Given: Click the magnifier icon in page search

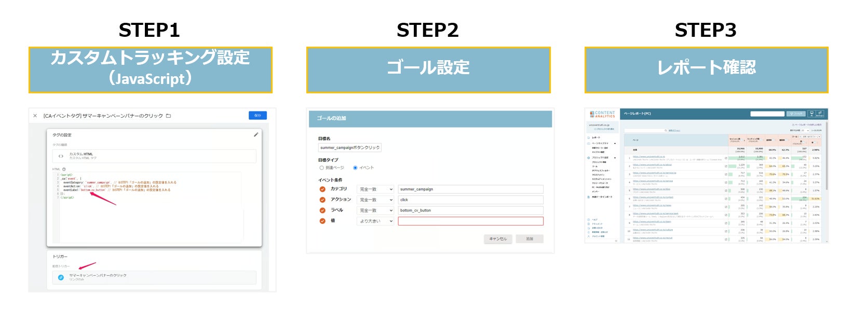Looking at the screenshot, I should point(666,130).
